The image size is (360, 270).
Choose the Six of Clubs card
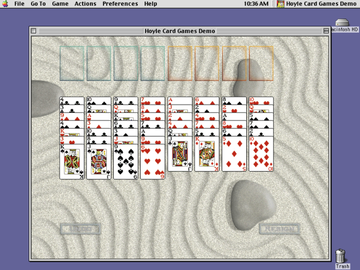(126, 125)
